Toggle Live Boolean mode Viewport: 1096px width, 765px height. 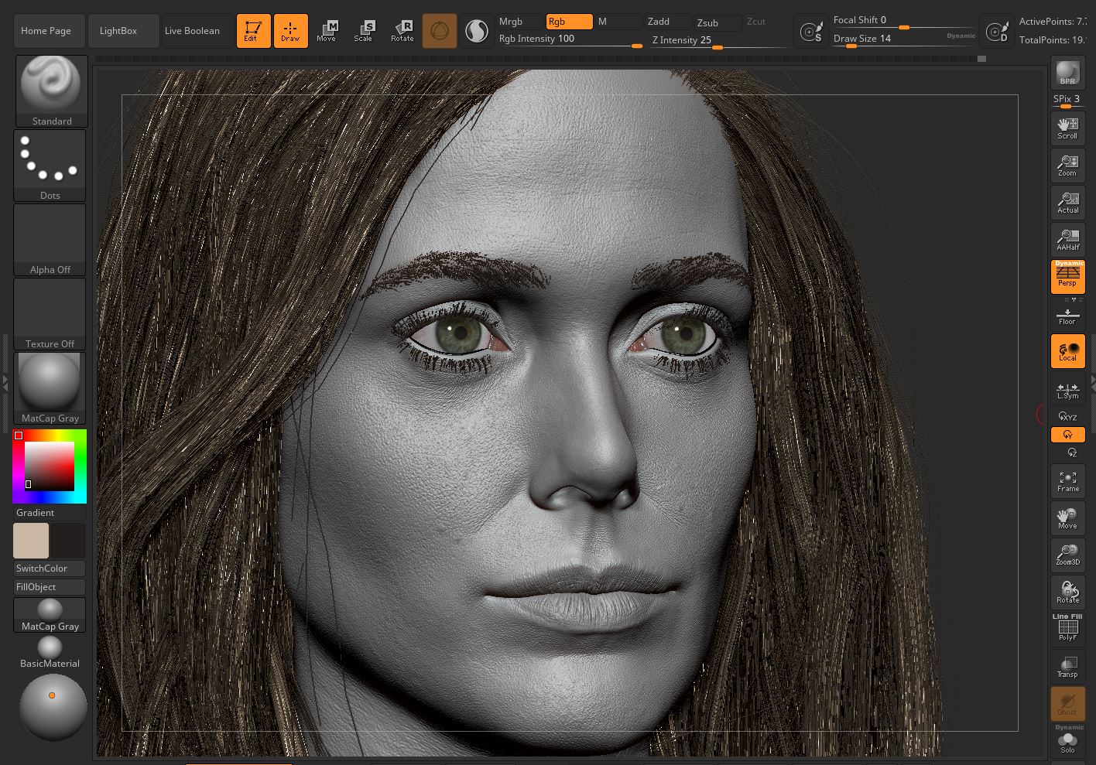pyautogui.click(x=197, y=31)
